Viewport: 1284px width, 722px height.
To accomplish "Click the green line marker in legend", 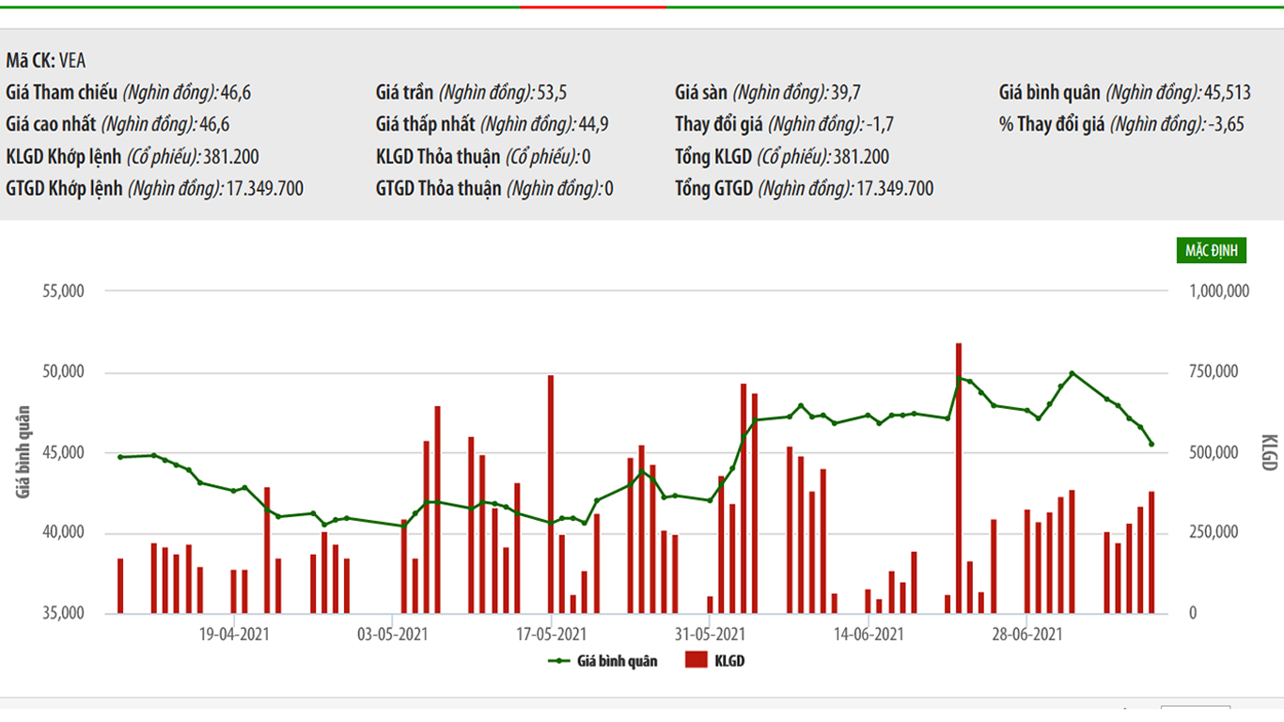I will [560, 661].
